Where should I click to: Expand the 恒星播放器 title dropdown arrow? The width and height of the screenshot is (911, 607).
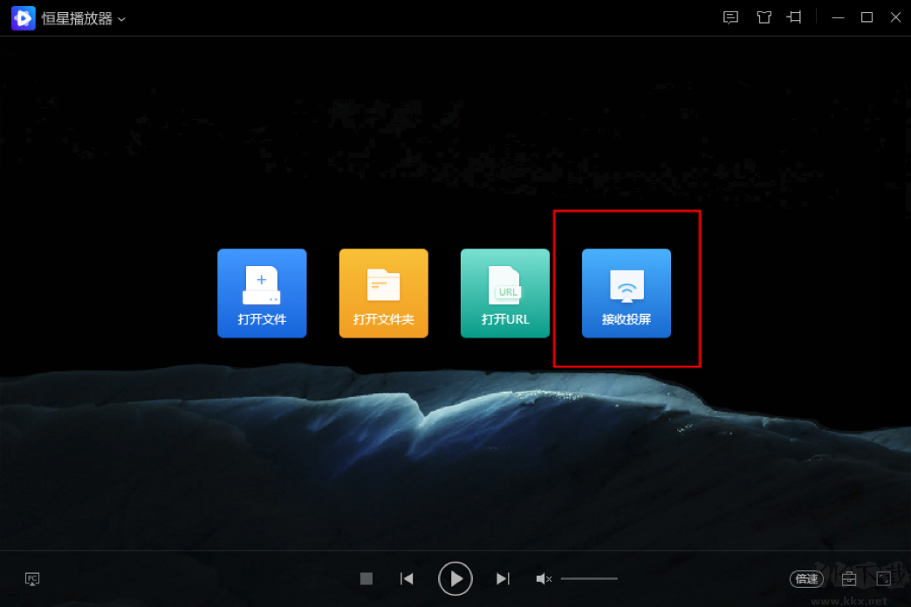pos(122,19)
